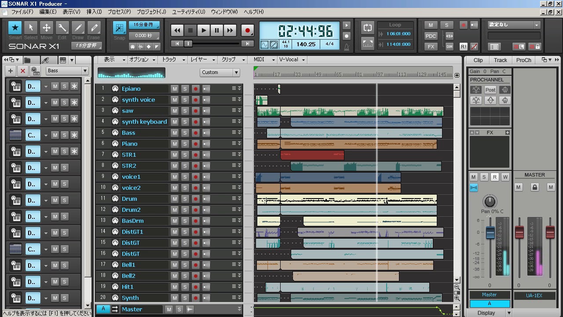Screen dimensions: 563x317
Task: Stop playback with the Stop button
Action: point(190,30)
